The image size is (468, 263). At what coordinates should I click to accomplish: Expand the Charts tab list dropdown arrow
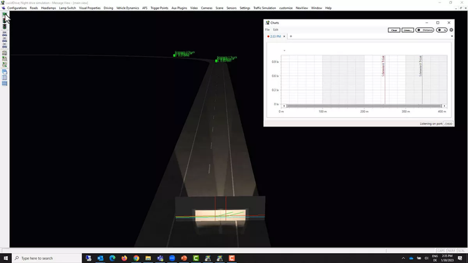click(452, 36)
